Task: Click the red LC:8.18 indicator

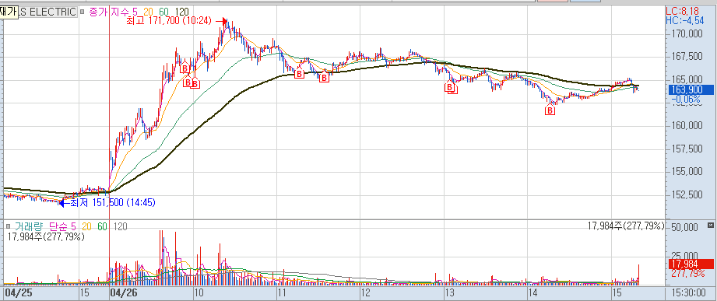Action: tap(682, 12)
